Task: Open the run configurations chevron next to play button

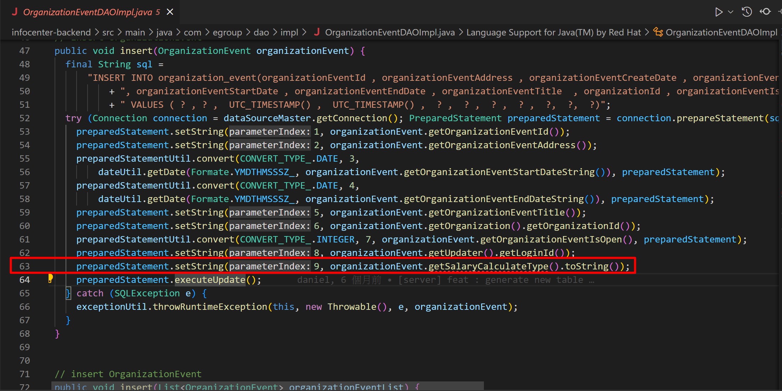Action: tap(731, 12)
